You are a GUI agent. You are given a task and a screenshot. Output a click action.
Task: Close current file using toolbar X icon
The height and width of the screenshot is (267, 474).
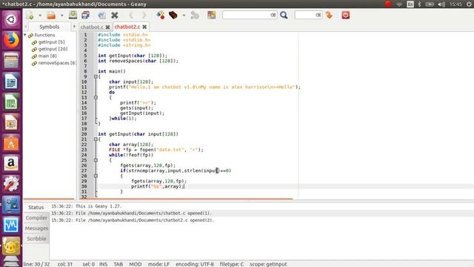pos(115,15)
